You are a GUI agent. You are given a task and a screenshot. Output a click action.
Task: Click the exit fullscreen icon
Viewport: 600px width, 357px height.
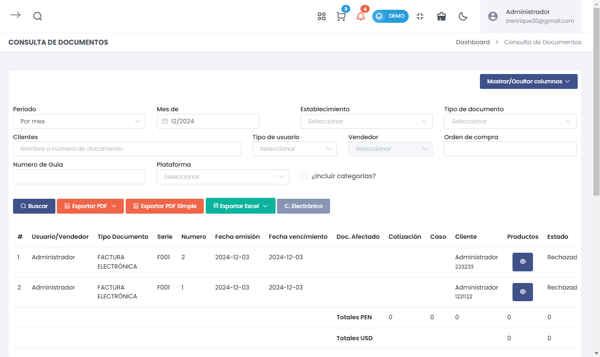(x=420, y=16)
